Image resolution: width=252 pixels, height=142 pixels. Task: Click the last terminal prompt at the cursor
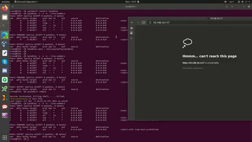pyautogui.click(x=19, y=139)
